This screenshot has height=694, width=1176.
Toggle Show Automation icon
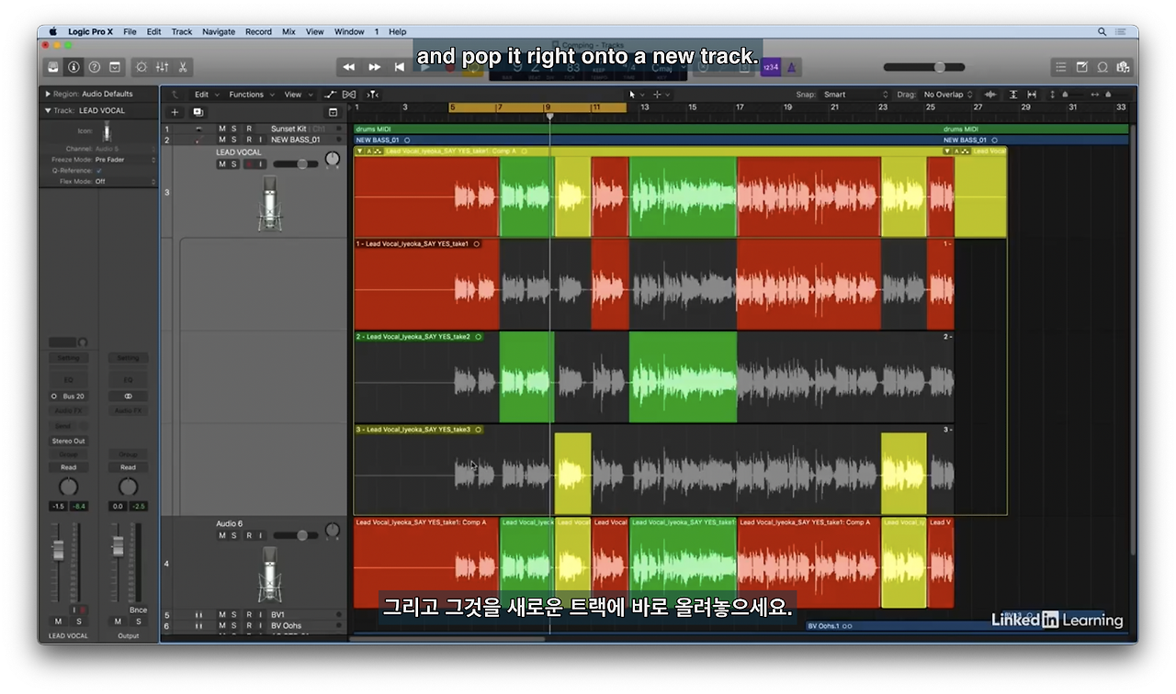click(331, 95)
